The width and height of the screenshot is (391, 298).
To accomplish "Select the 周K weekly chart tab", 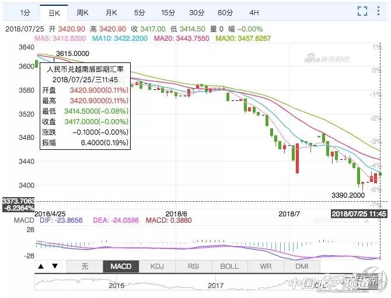I will (x=82, y=12).
